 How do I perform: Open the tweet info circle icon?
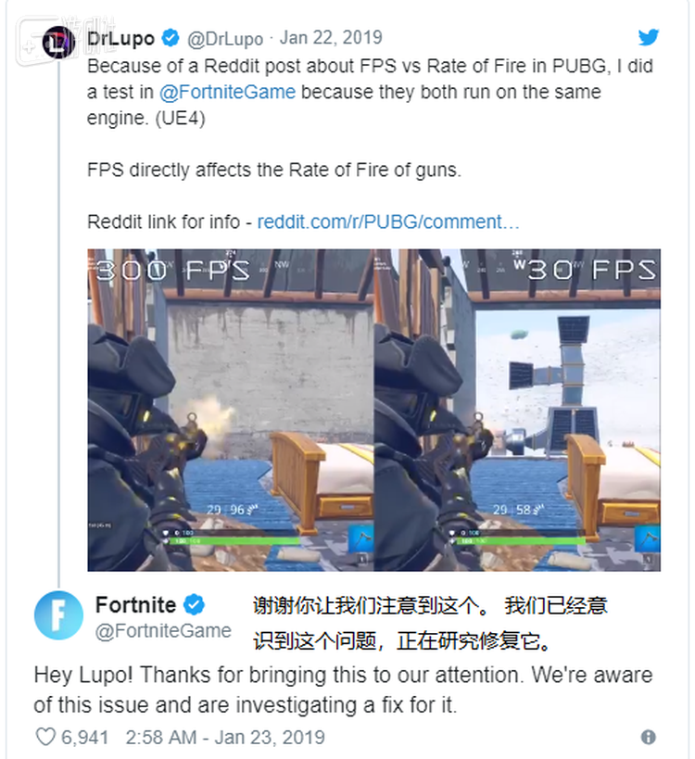tap(648, 737)
